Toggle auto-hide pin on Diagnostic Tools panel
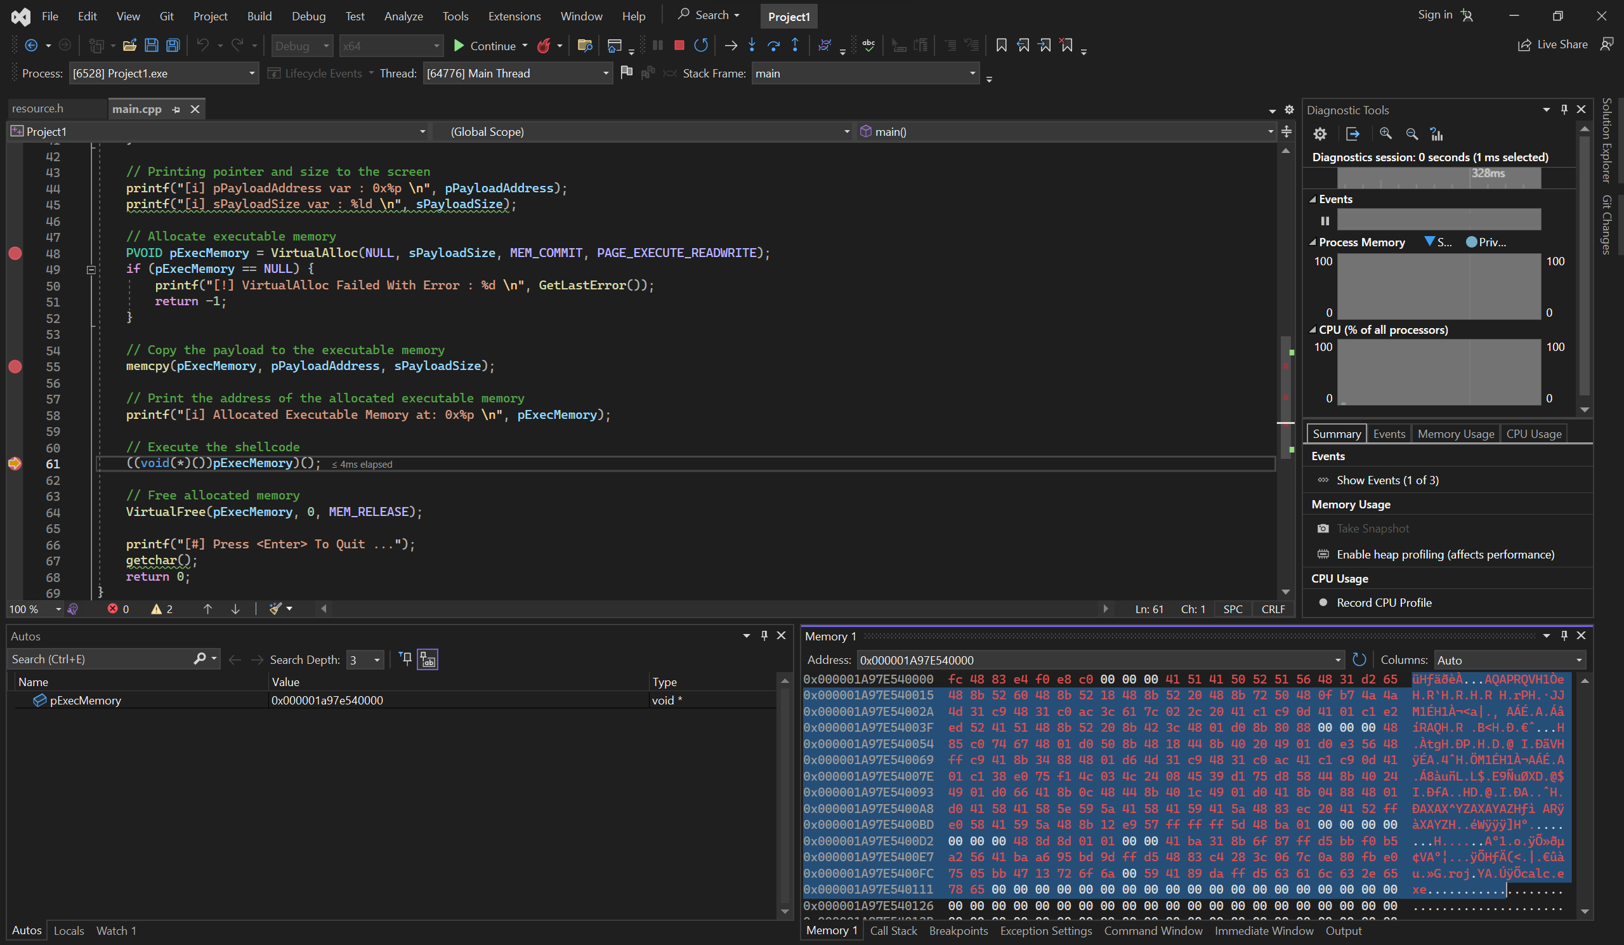 click(x=1564, y=110)
